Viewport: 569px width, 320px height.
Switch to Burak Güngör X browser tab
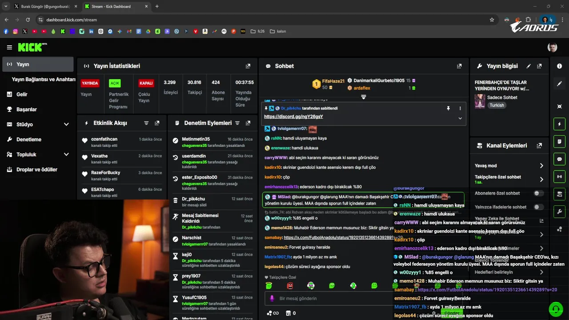(x=45, y=7)
